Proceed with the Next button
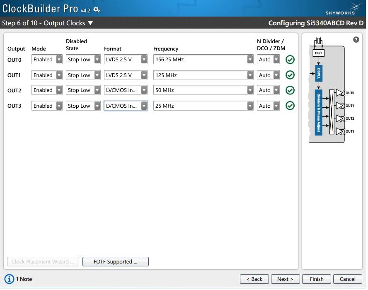Viewport: 368px width, 290px height. [285, 279]
